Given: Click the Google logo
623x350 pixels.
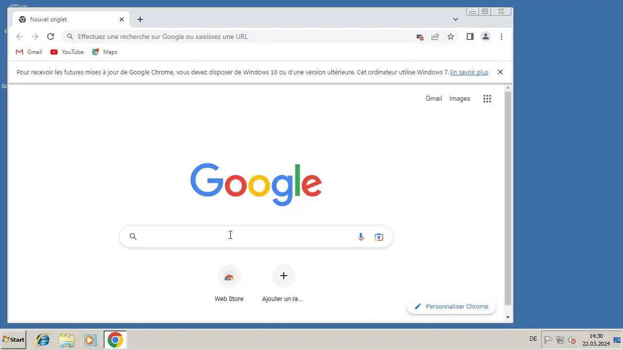Looking at the screenshot, I should click(x=256, y=184).
